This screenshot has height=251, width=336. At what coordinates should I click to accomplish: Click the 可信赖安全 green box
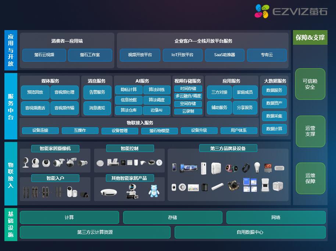click(310, 84)
